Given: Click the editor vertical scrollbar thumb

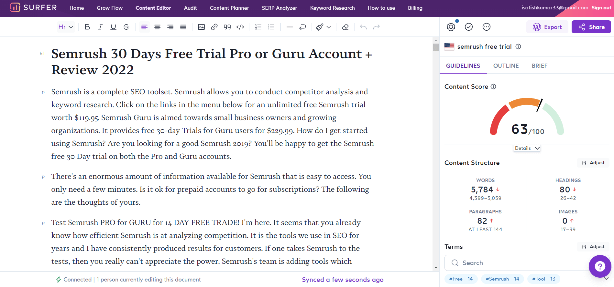Looking at the screenshot, I should (x=436, y=47).
